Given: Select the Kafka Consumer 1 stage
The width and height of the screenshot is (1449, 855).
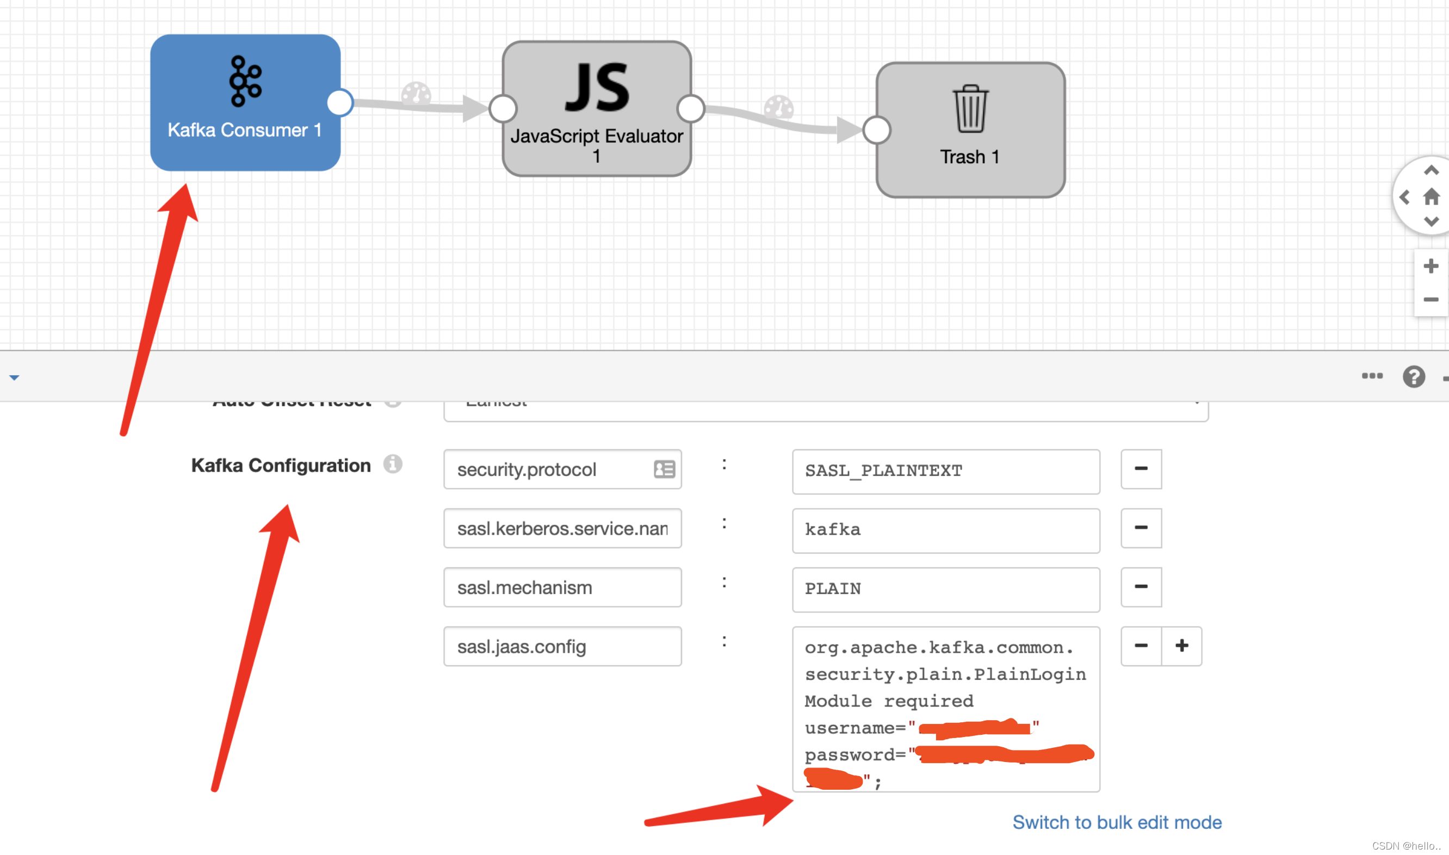Looking at the screenshot, I should tap(245, 103).
